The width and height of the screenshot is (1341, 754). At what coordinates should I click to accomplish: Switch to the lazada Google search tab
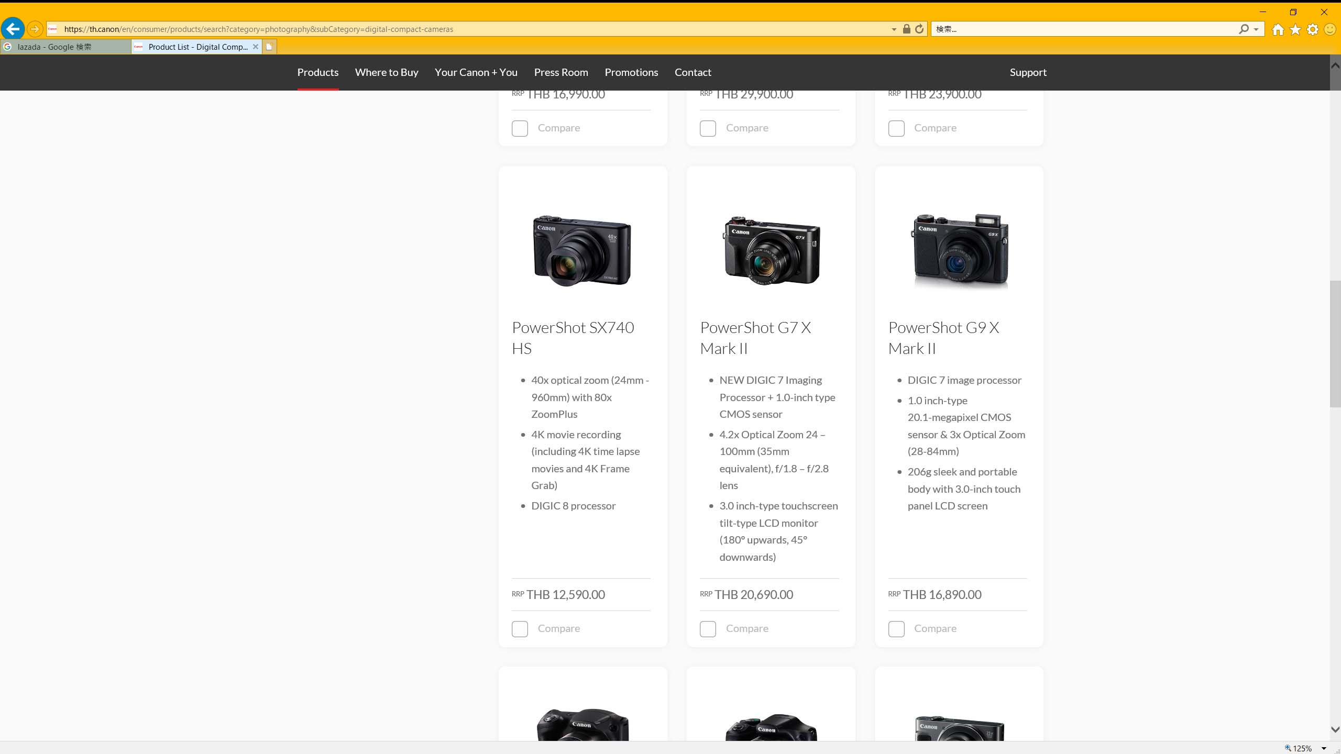pyautogui.click(x=65, y=47)
